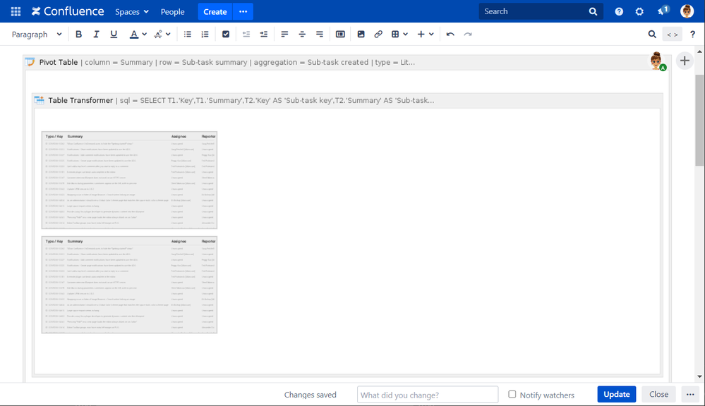
Task: Align text left
Action: 284,34
